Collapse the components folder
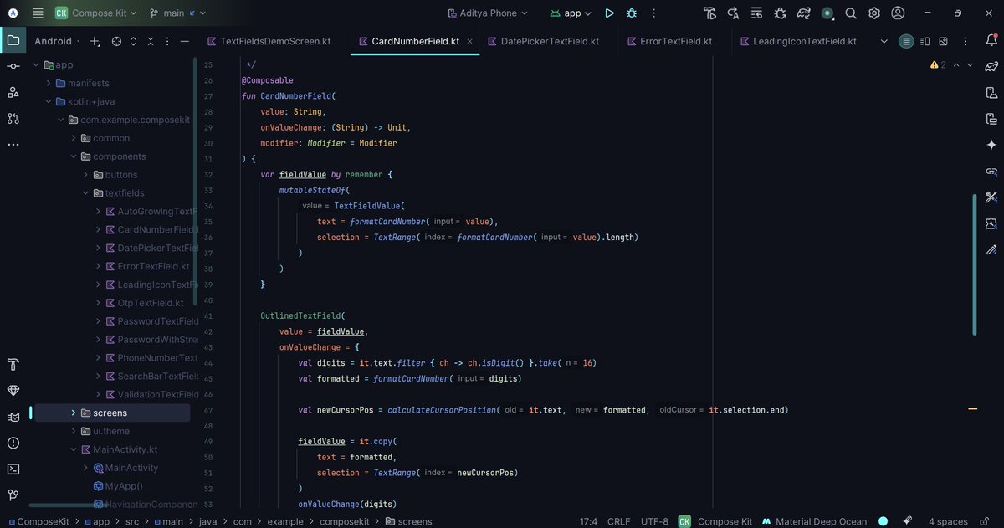 (74, 156)
